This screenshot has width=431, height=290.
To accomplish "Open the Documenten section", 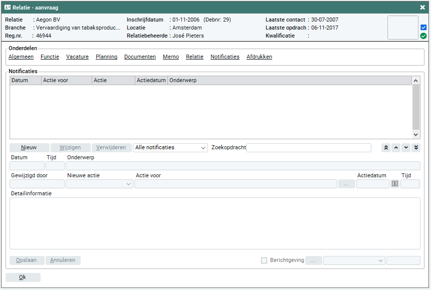I will (140, 57).
